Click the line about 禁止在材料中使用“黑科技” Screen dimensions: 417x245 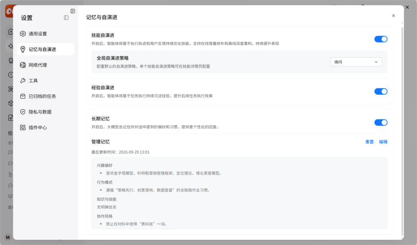coord(137,224)
